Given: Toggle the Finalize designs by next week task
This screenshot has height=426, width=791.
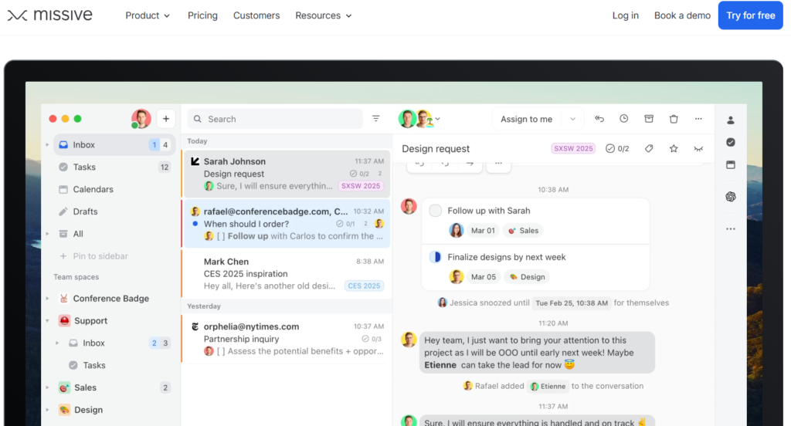Looking at the screenshot, I should point(436,257).
